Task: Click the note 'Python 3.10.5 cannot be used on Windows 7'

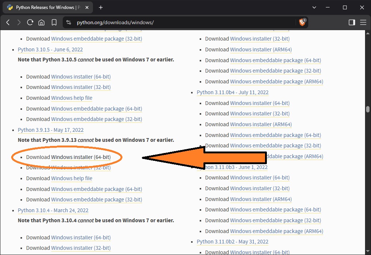Action: 96,60
